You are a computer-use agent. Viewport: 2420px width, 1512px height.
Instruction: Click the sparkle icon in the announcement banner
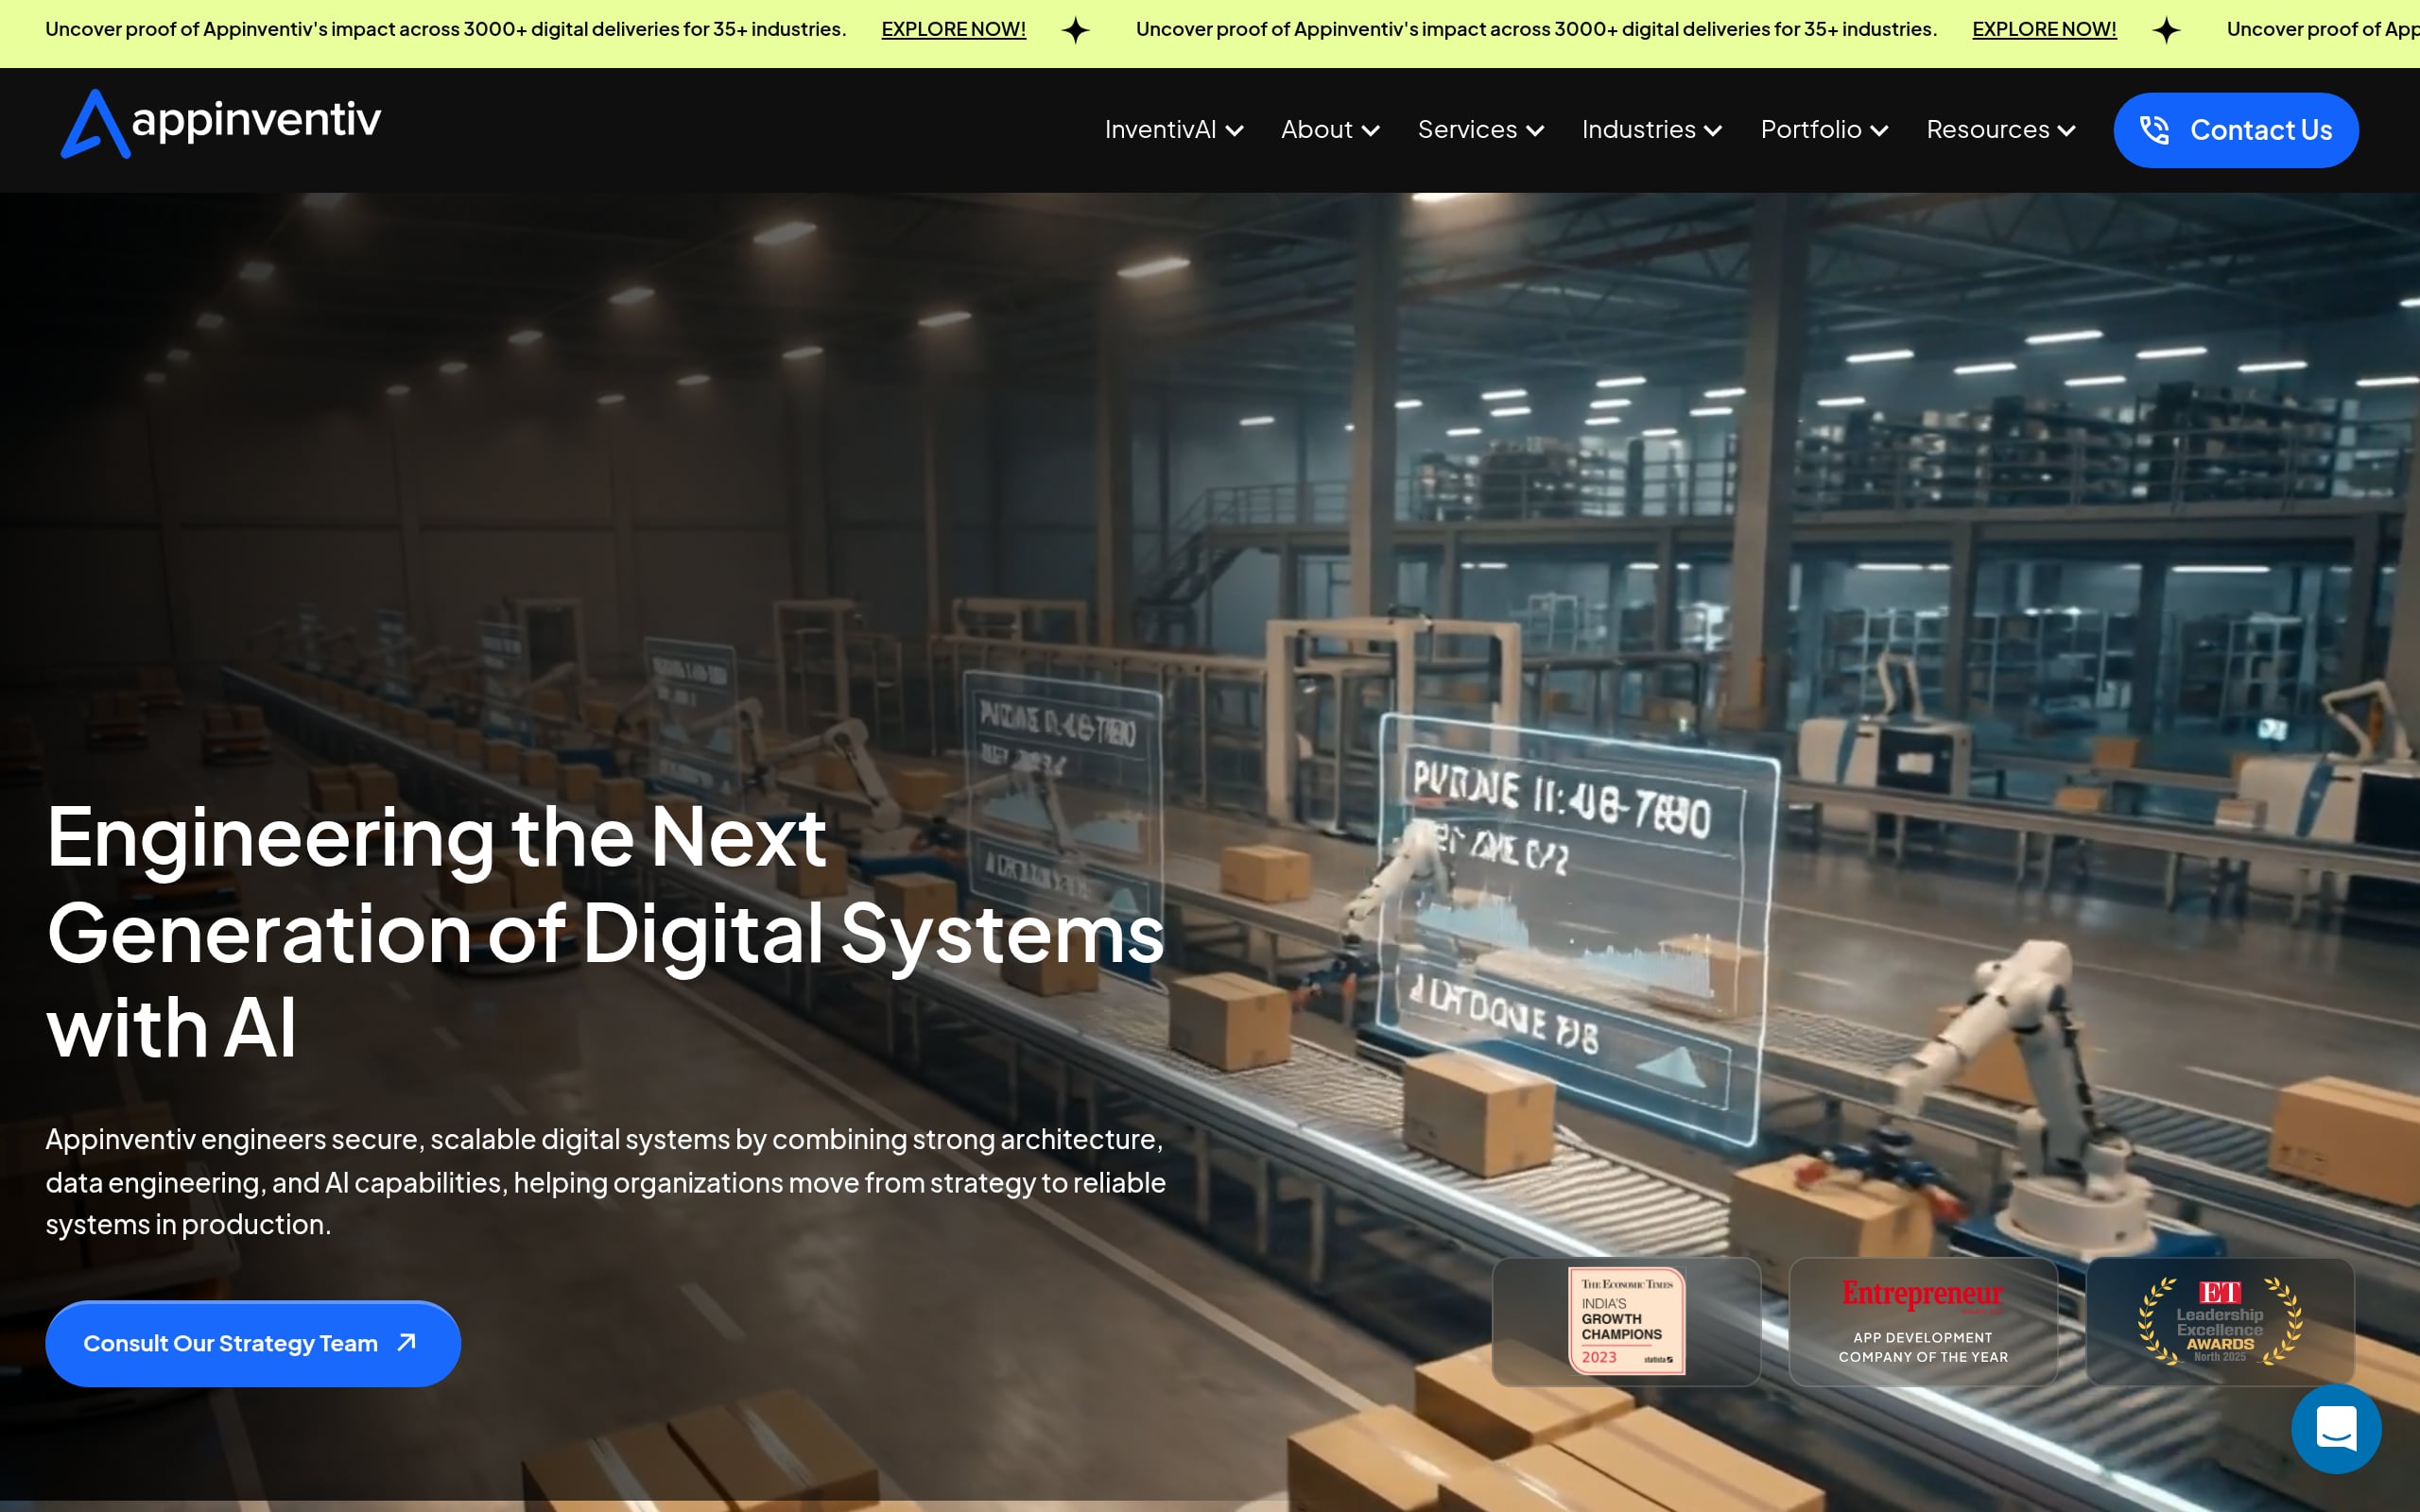1076,30
